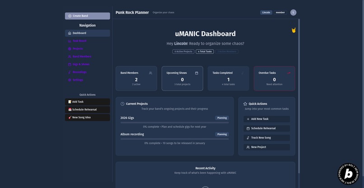
Task: Click the Settings gear icon in sidebar
Action: click(x=70, y=80)
